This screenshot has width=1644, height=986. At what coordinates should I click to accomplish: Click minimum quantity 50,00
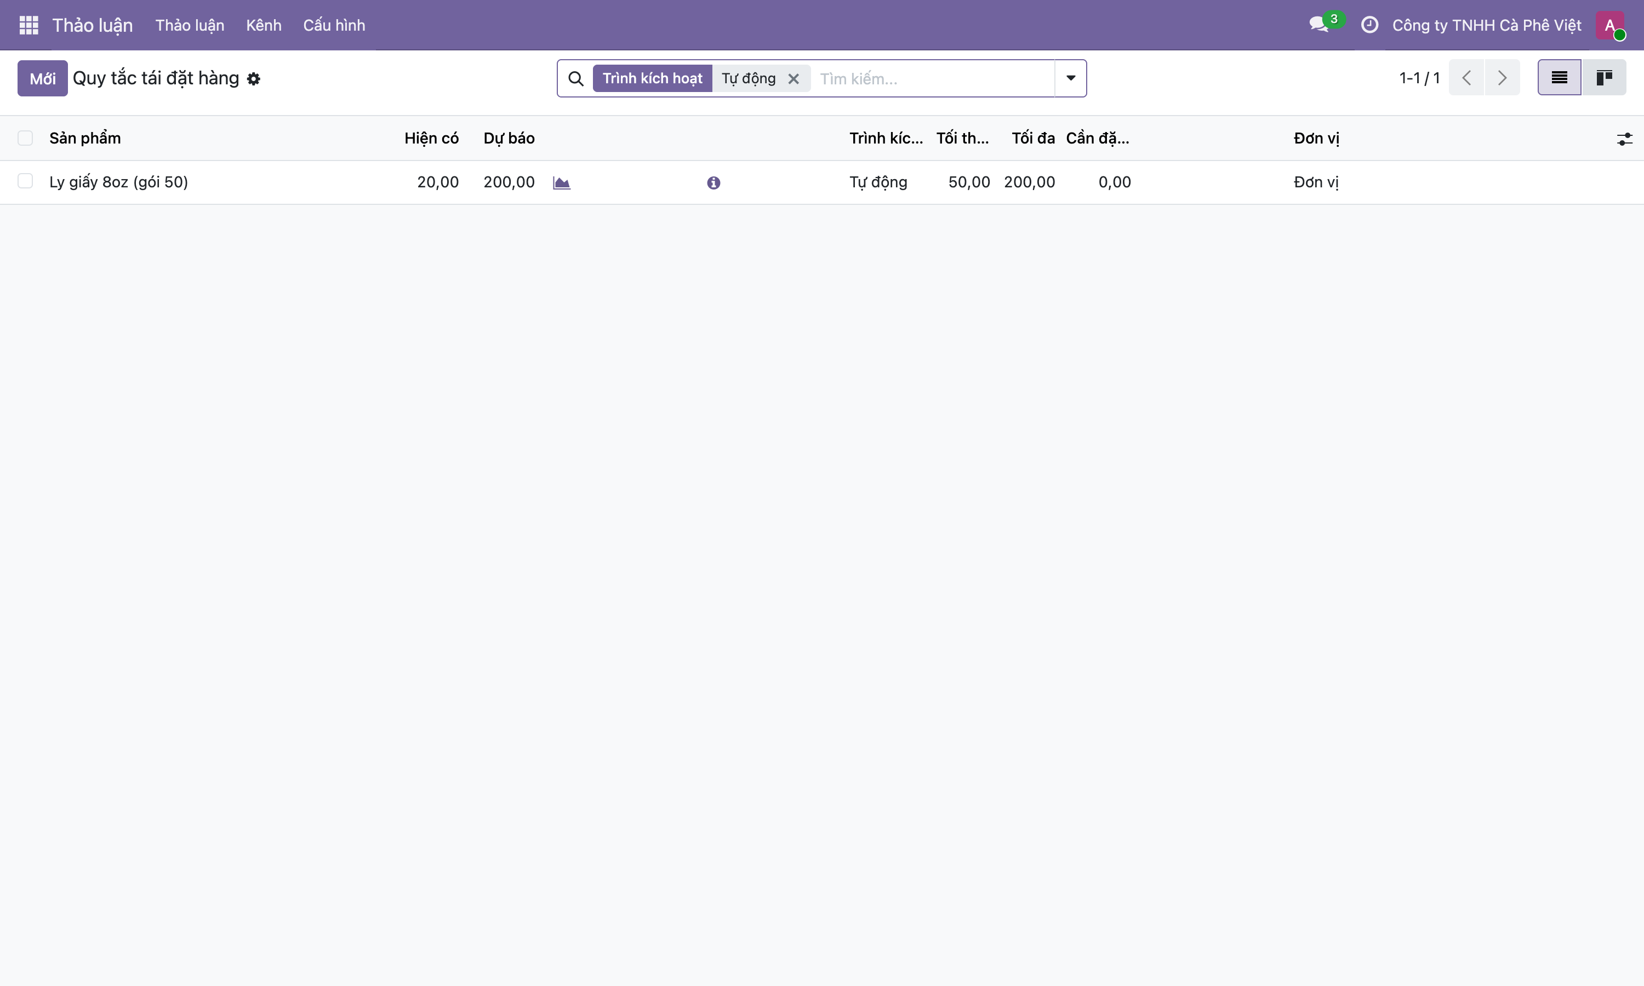[x=969, y=182]
